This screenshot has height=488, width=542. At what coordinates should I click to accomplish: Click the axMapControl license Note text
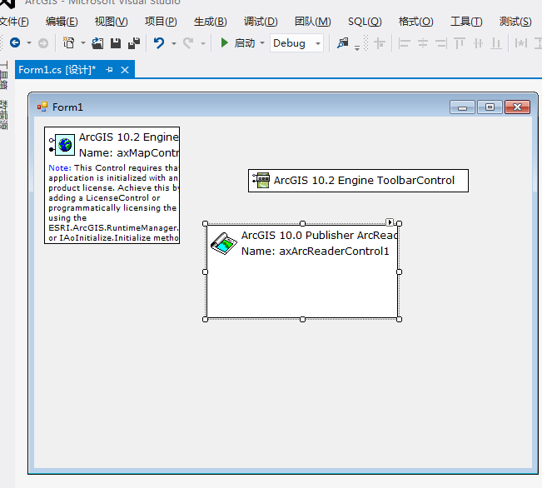click(113, 202)
